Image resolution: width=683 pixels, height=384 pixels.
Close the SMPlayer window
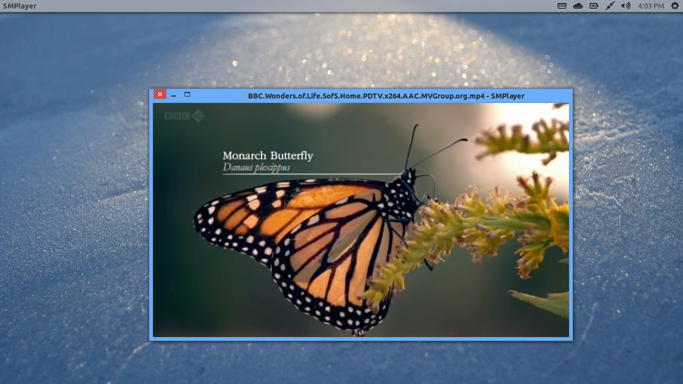pos(160,94)
